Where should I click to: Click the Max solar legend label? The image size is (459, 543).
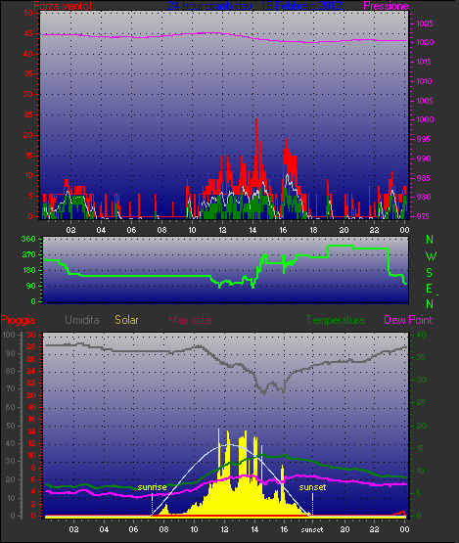pyautogui.click(x=191, y=320)
